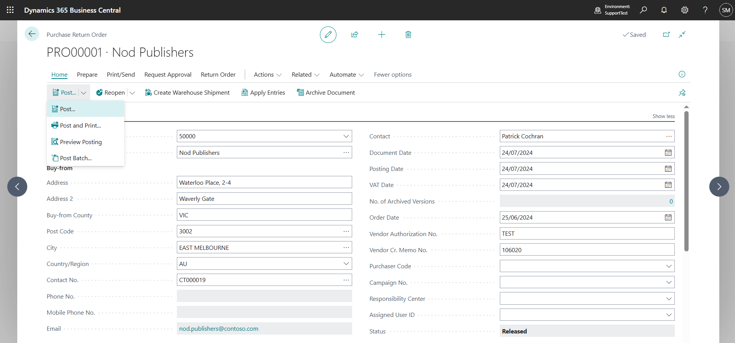Delete the document with trash icon
This screenshot has height=343, width=735.
[x=408, y=34]
